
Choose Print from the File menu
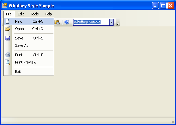tap(29, 55)
